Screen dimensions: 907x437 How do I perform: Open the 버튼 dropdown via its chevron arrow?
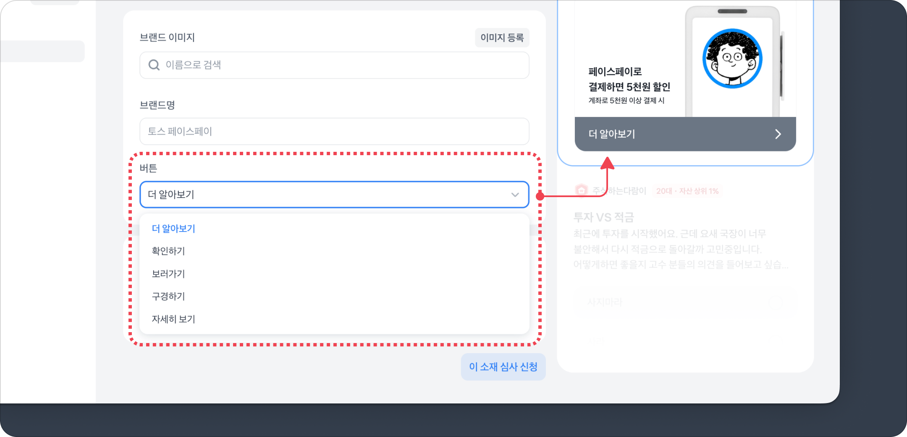[515, 195]
